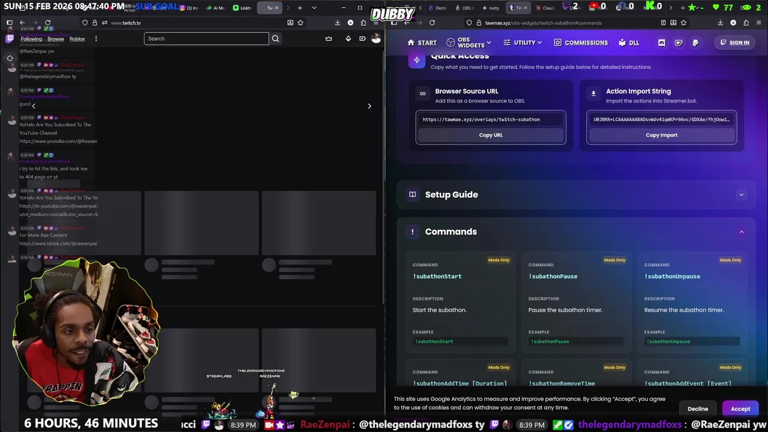Go back in the twitch.tv browser window
The height and width of the screenshot is (432, 768).
[x=21, y=23]
